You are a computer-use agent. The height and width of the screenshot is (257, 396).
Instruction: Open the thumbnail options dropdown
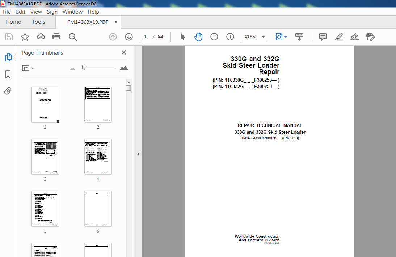[x=28, y=68]
